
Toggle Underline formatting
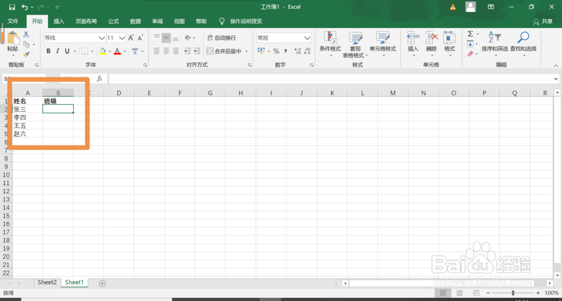(x=67, y=51)
